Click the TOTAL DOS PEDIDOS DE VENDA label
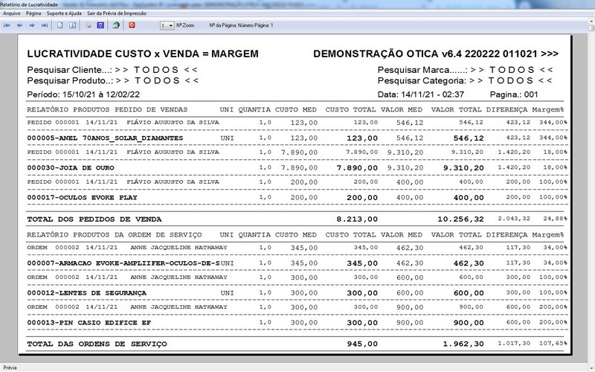This screenshot has width=595, height=372. [94, 219]
